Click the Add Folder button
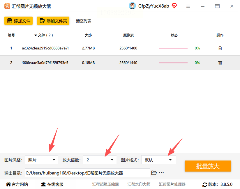This screenshot has width=240, height=189. pos(53,21)
